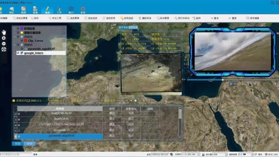
Task: Toggle the google_intern layer checkbox
Action: (x=18, y=53)
